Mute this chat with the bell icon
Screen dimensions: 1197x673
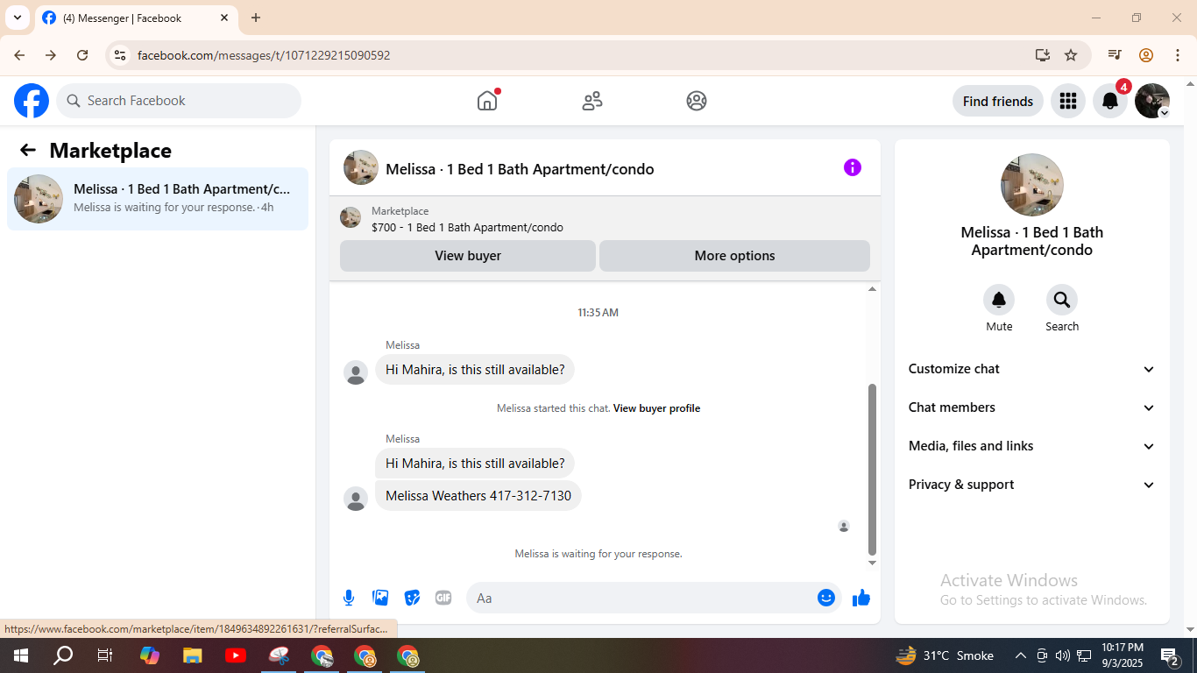[999, 301]
